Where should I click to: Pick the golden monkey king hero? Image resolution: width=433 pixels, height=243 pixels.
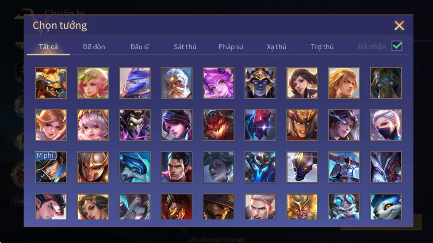click(x=302, y=207)
